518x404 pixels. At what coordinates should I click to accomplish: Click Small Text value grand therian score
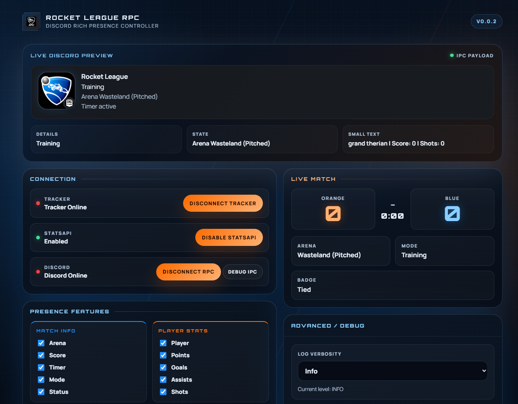pyautogui.click(x=396, y=143)
